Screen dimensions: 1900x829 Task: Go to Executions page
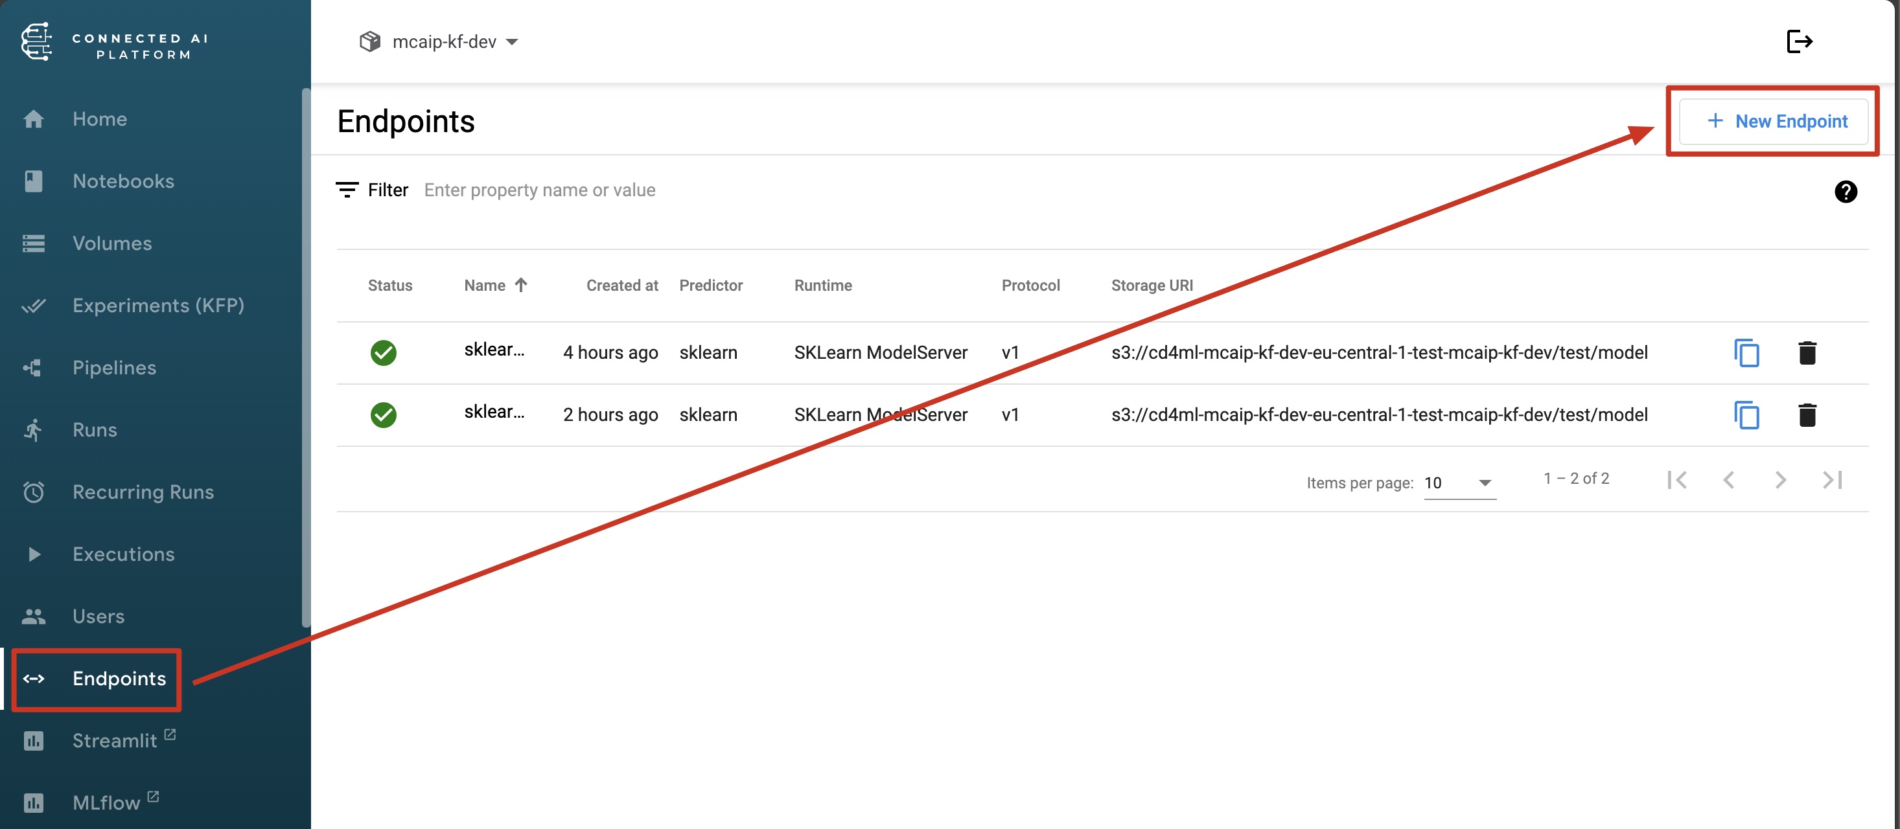(123, 554)
